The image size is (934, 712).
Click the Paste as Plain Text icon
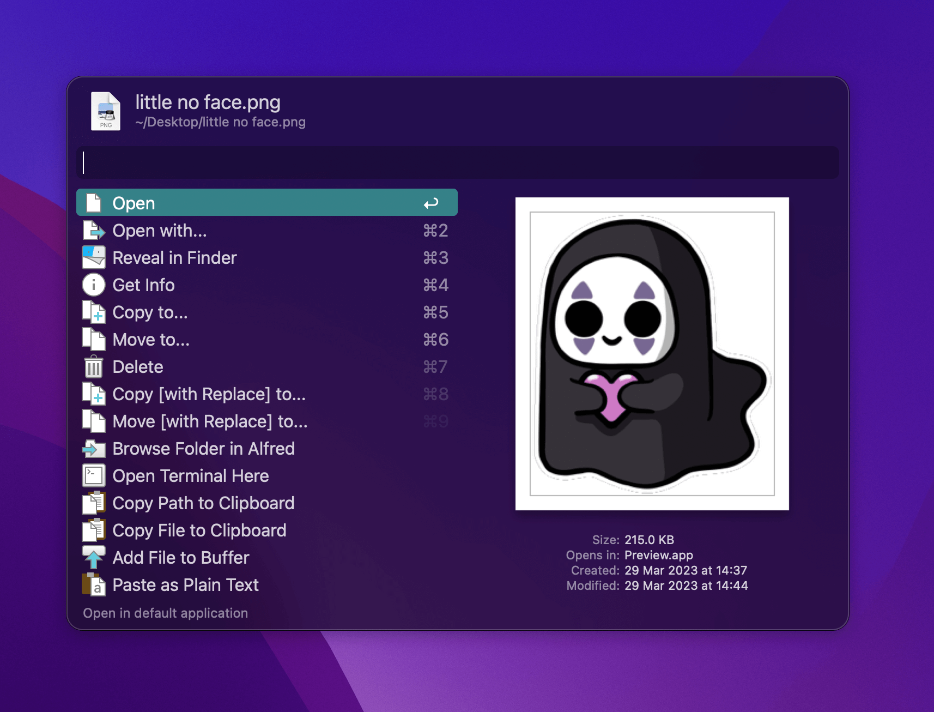point(93,585)
